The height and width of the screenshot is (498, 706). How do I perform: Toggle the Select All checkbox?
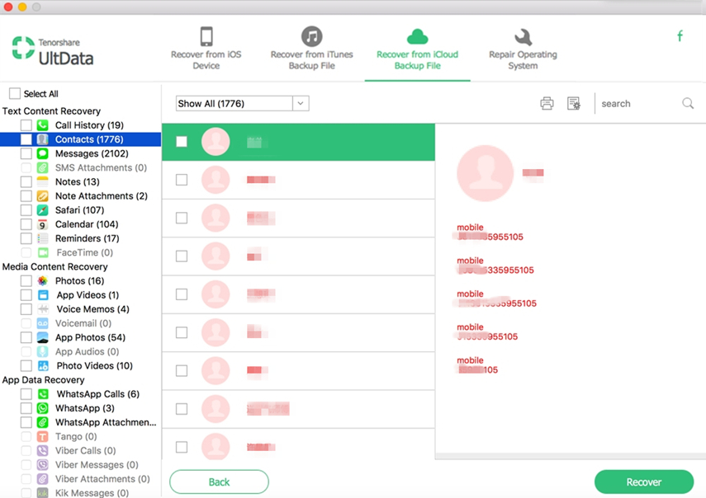[15, 93]
